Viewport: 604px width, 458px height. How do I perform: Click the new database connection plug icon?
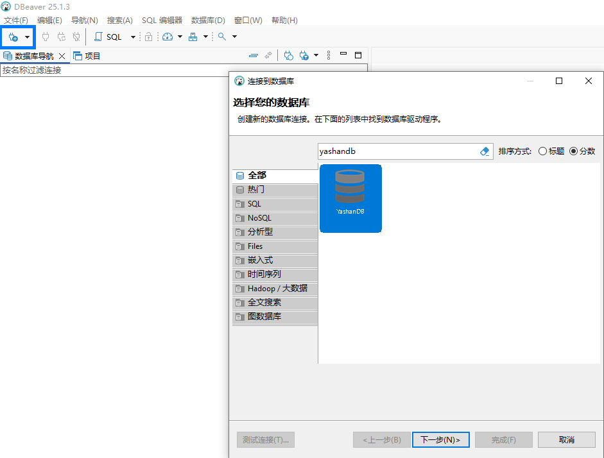point(13,37)
